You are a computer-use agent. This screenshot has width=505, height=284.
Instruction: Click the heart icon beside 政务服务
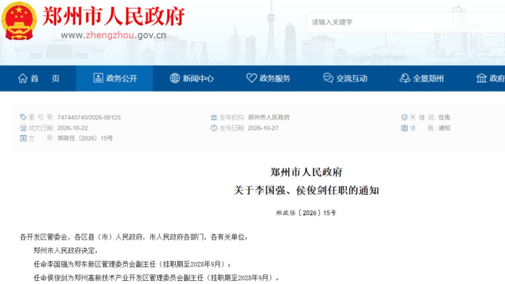251,78
